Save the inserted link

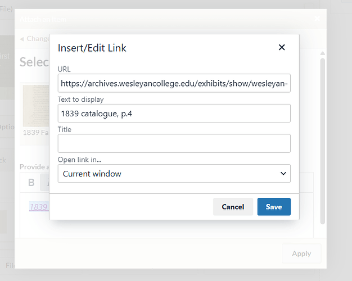point(274,207)
